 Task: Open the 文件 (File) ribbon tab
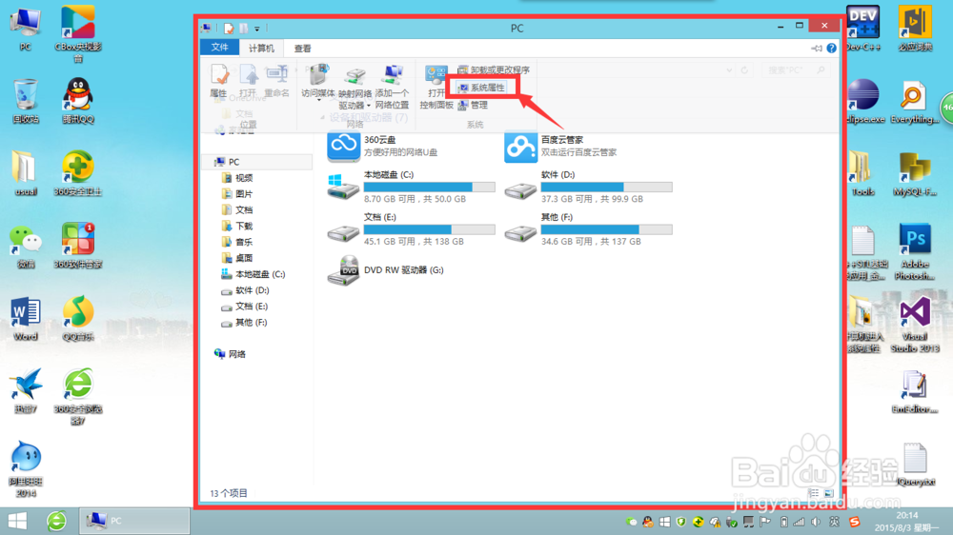tap(219, 48)
